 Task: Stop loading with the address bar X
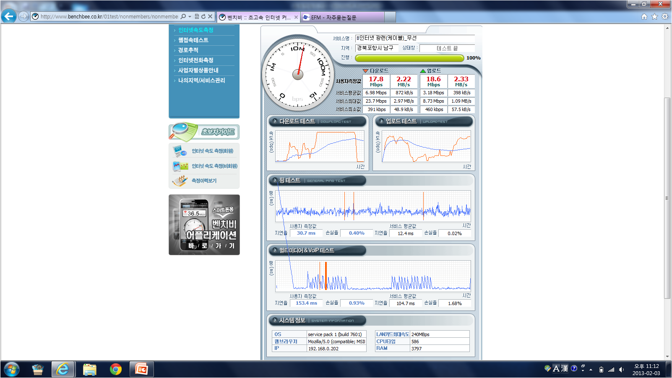pos(211,17)
